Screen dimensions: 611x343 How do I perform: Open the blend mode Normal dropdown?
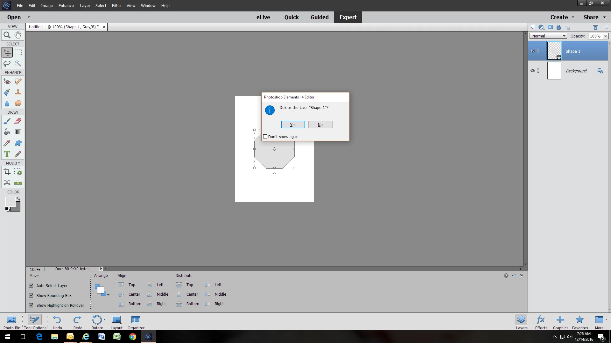(x=548, y=36)
